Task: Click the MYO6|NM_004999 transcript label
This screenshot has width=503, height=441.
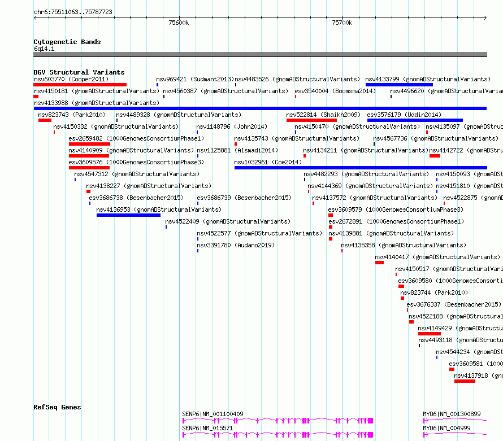Action: click(446, 428)
